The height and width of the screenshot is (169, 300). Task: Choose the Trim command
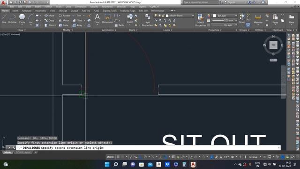[x=77, y=15]
